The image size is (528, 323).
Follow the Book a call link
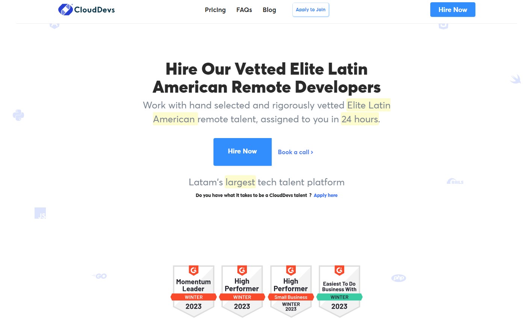(295, 152)
